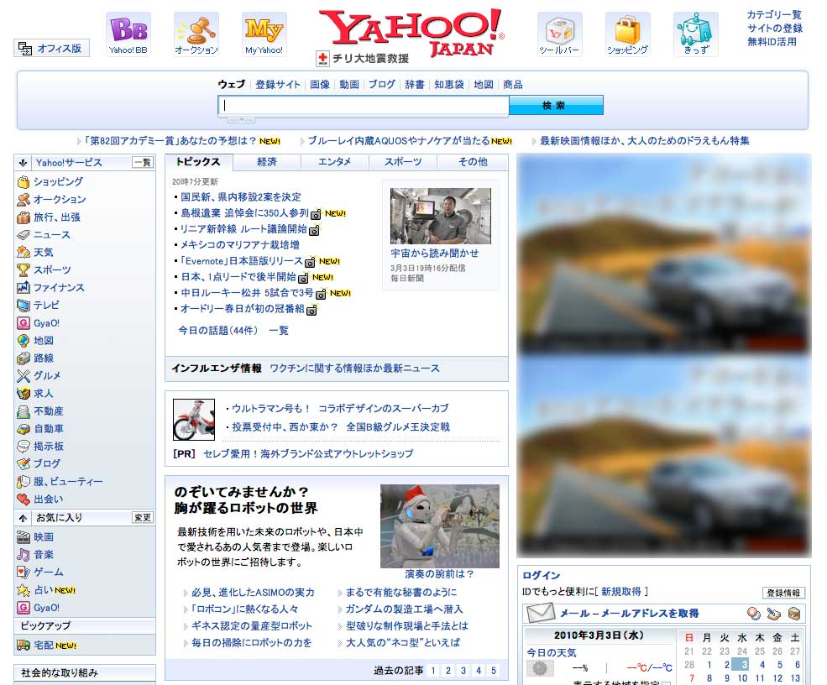This screenshot has height=685, width=827.
Task: Focus the web search input field
Action: 364,106
